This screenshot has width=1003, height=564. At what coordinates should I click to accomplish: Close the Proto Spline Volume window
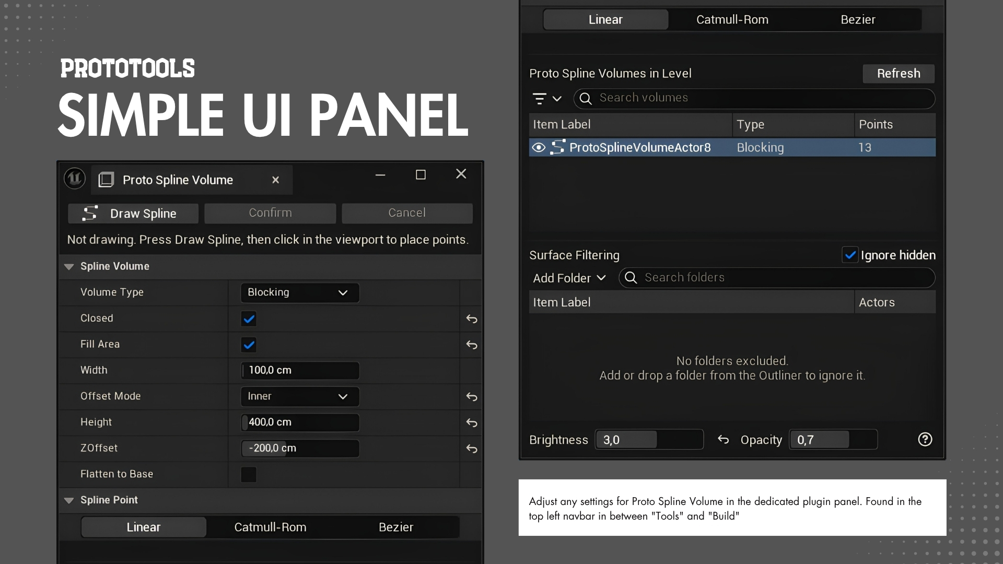click(461, 174)
